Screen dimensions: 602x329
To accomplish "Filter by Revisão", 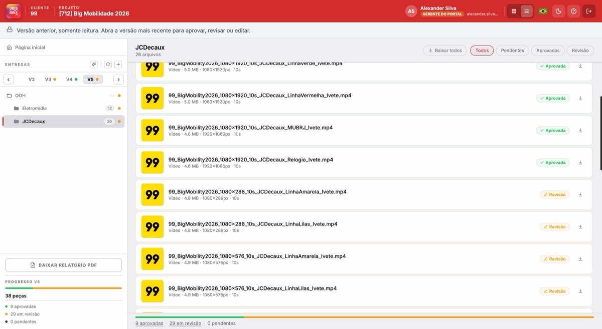I will click(x=580, y=51).
